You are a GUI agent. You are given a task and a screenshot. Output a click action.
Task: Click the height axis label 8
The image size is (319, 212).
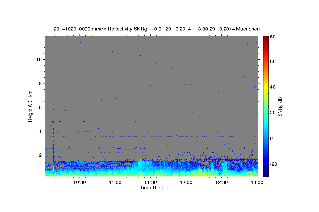click(x=40, y=83)
